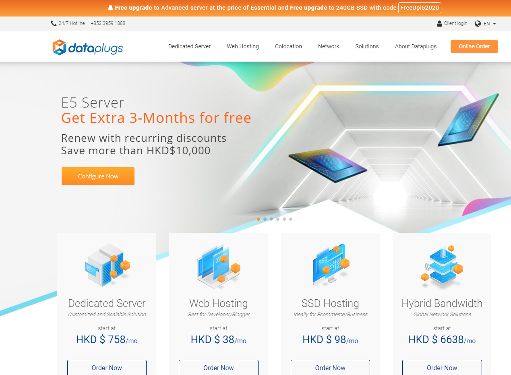Click the Online Order button
511x375 pixels.
pyautogui.click(x=474, y=46)
